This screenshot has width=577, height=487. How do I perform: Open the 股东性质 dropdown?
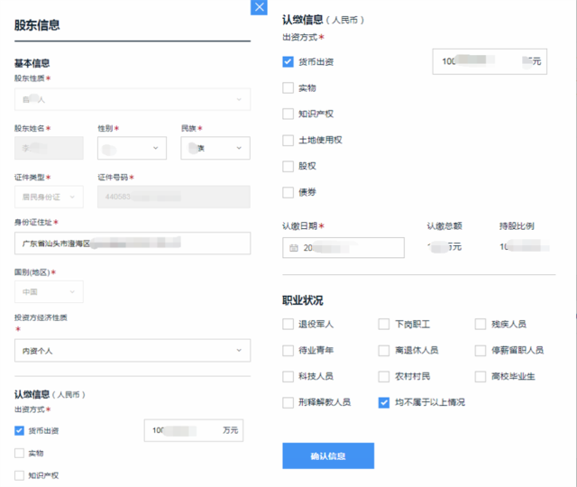pyautogui.click(x=133, y=99)
